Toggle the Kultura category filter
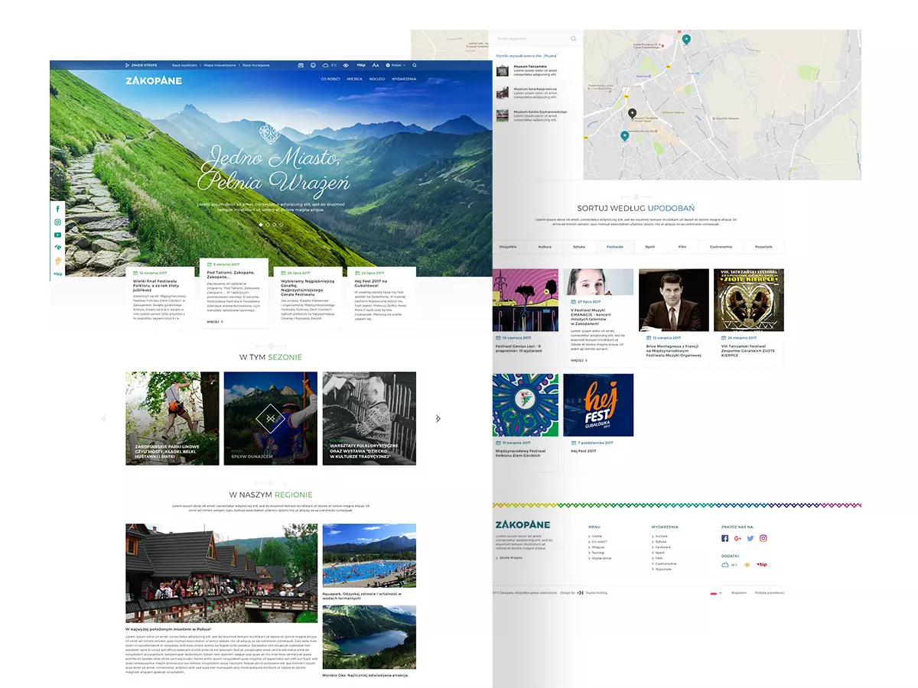This screenshot has width=918, height=688. tap(545, 247)
